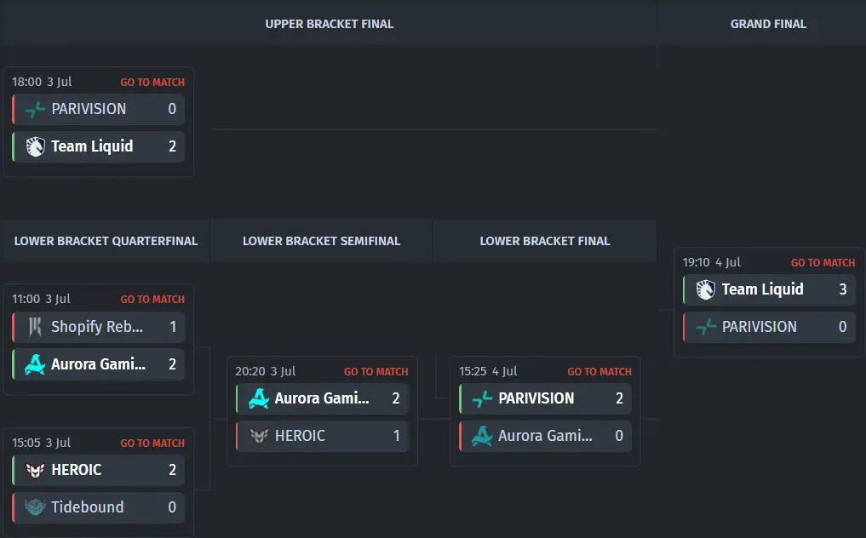
Task: Click the '11:00 3 Jul' match time
Action: click(42, 300)
